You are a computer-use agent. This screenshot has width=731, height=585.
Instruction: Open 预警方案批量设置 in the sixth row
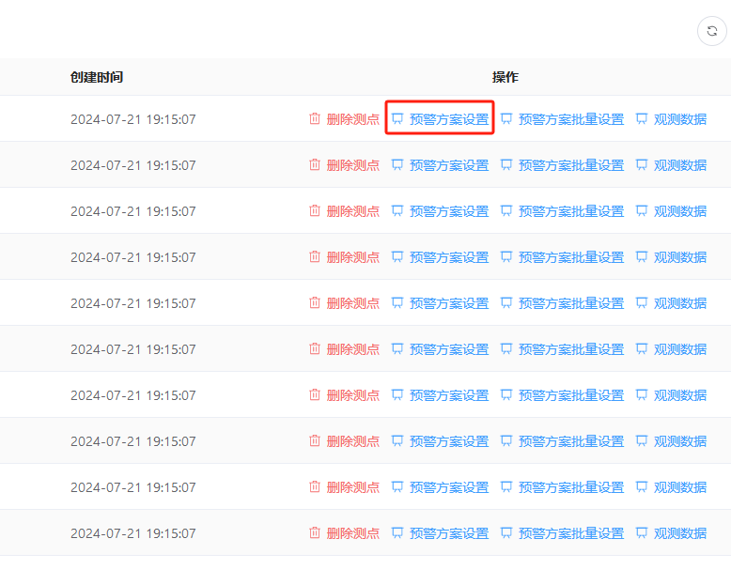(570, 349)
